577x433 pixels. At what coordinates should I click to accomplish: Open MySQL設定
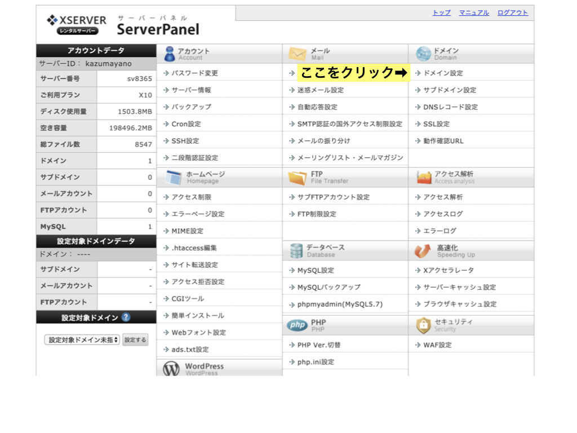pos(316,271)
